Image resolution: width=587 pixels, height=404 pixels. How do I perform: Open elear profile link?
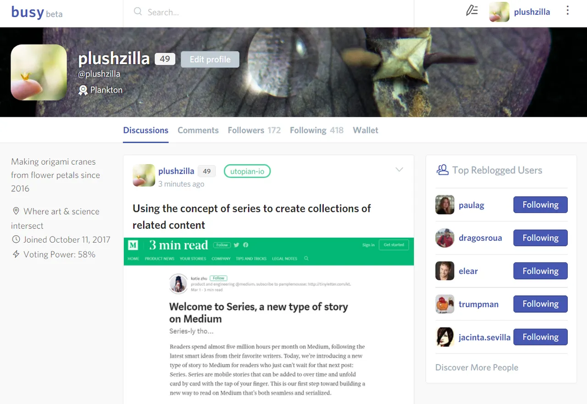coord(468,271)
